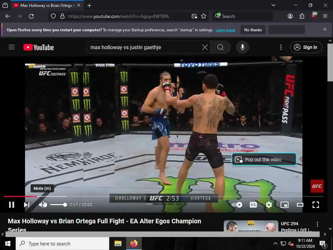Open File Explorer from taskbar
The image size is (333, 250).
[x=118, y=243]
